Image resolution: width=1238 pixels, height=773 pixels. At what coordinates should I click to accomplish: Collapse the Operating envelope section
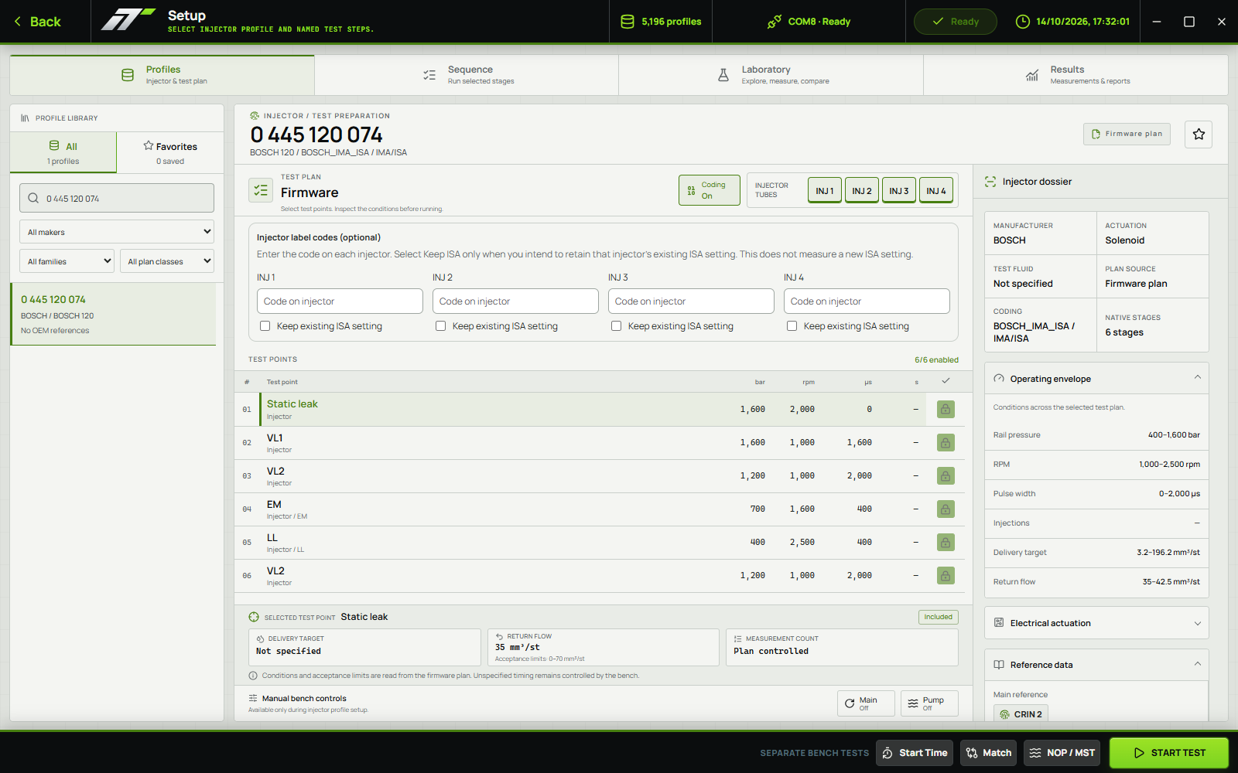1096,379
